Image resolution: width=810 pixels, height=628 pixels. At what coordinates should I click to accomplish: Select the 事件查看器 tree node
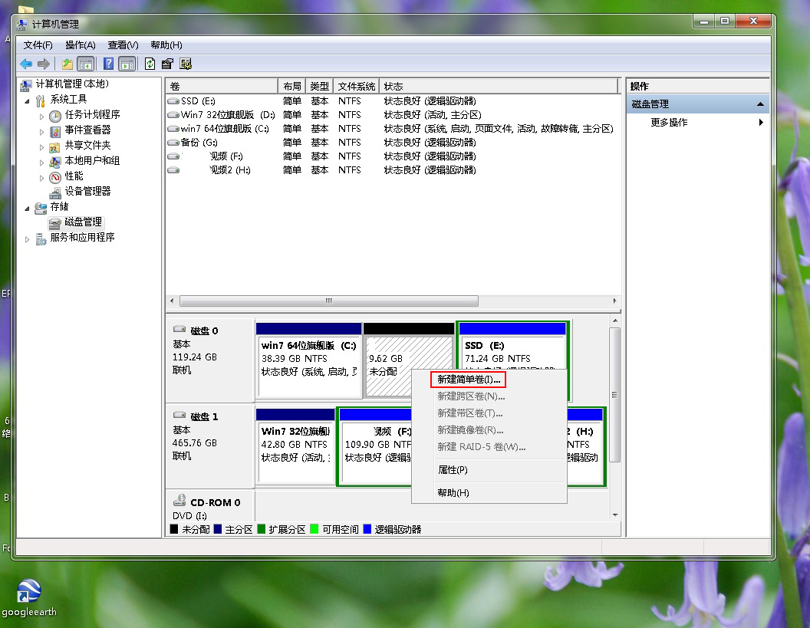87,130
